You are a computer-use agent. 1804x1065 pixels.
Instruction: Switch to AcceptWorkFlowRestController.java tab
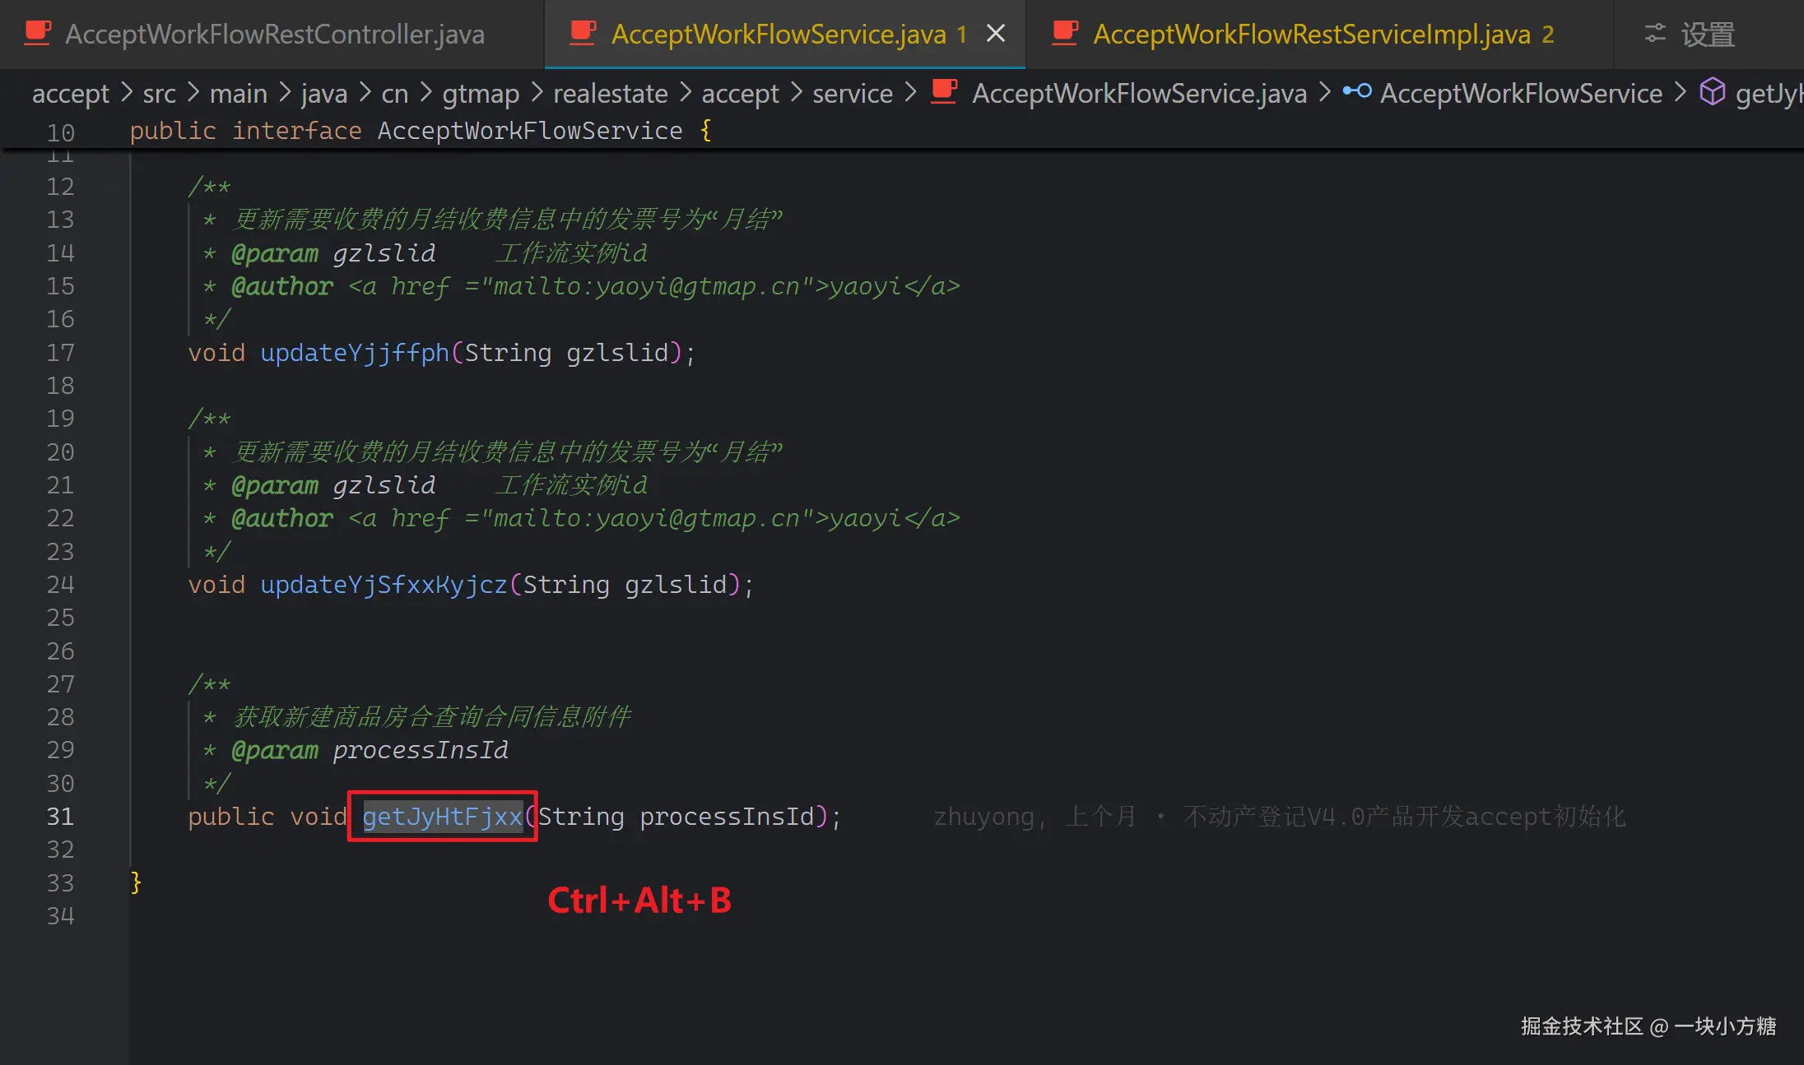coord(274,35)
